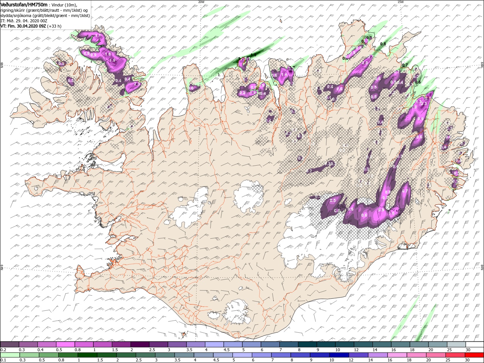The width and height of the screenshot is (484, 363).
Task: Click the Veðurstofan/HM750m title text
Action: pos(24,4)
